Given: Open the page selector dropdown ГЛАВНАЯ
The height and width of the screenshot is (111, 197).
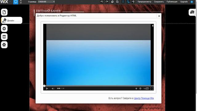Looking at the screenshot, I should [x=46, y=2].
